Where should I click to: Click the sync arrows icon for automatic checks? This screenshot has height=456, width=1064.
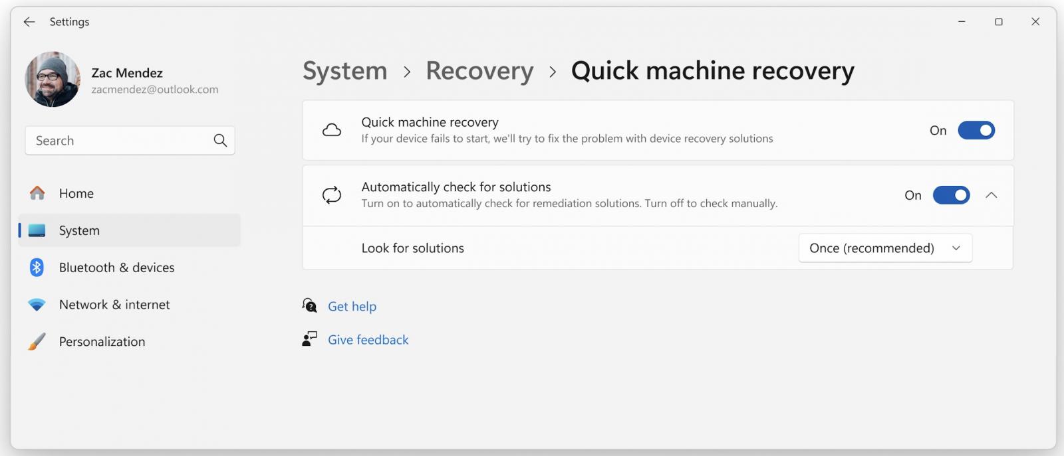[x=332, y=195]
